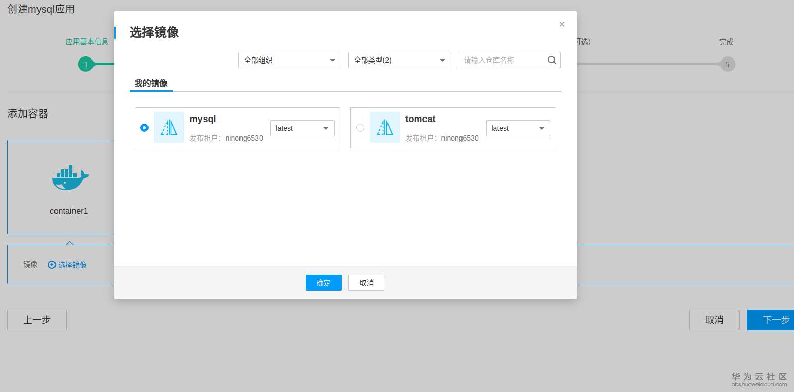Click the 应用基本信息 step label
This screenshot has height=392, width=794.
87,42
